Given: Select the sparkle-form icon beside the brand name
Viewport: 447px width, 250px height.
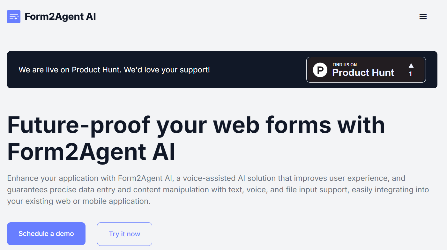Looking at the screenshot, I should [13, 16].
